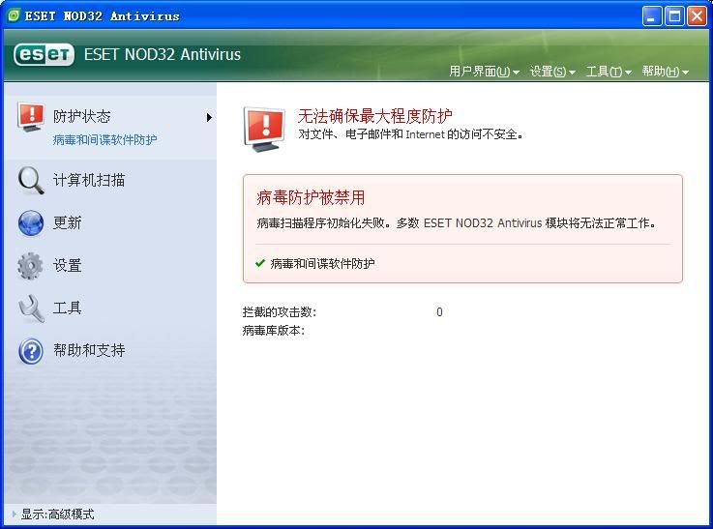Open the 设置(S) dropdown menu in the header
The image size is (713, 529).
click(552, 72)
